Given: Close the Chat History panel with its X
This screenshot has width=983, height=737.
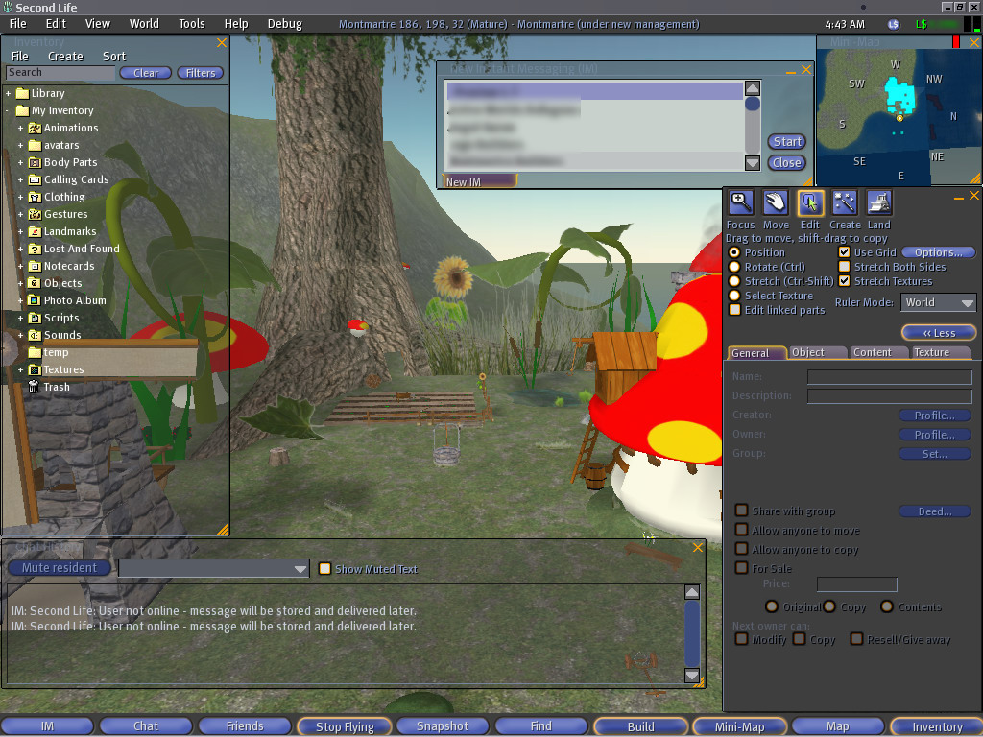Looking at the screenshot, I should [697, 548].
